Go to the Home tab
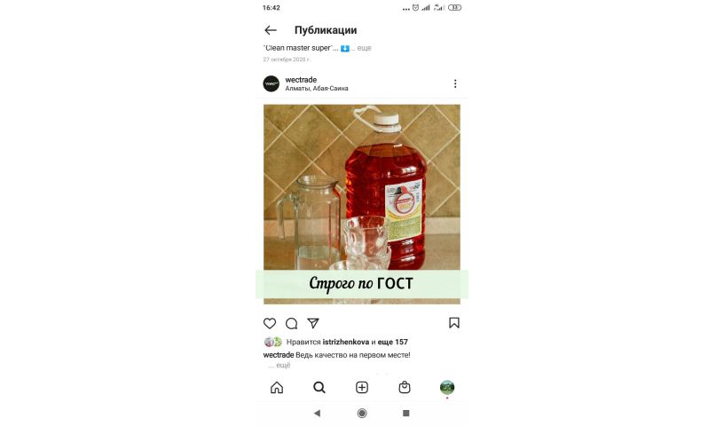 277,387
